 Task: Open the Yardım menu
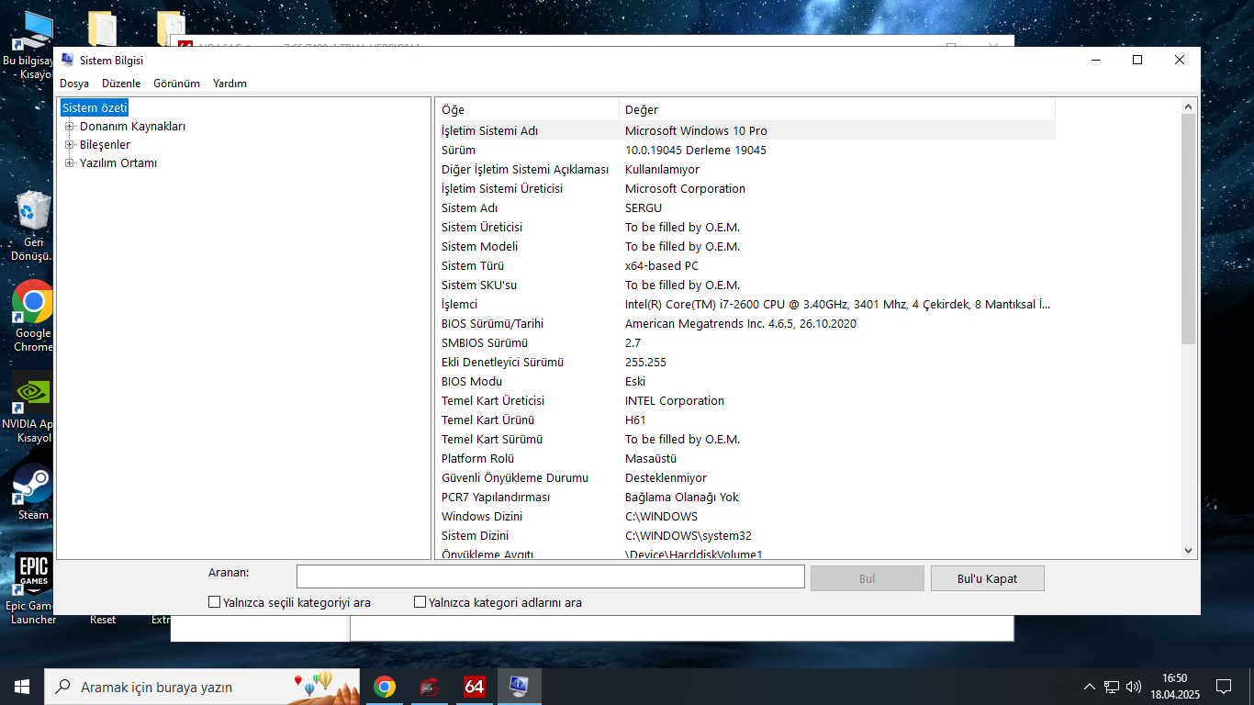(x=230, y=84)
